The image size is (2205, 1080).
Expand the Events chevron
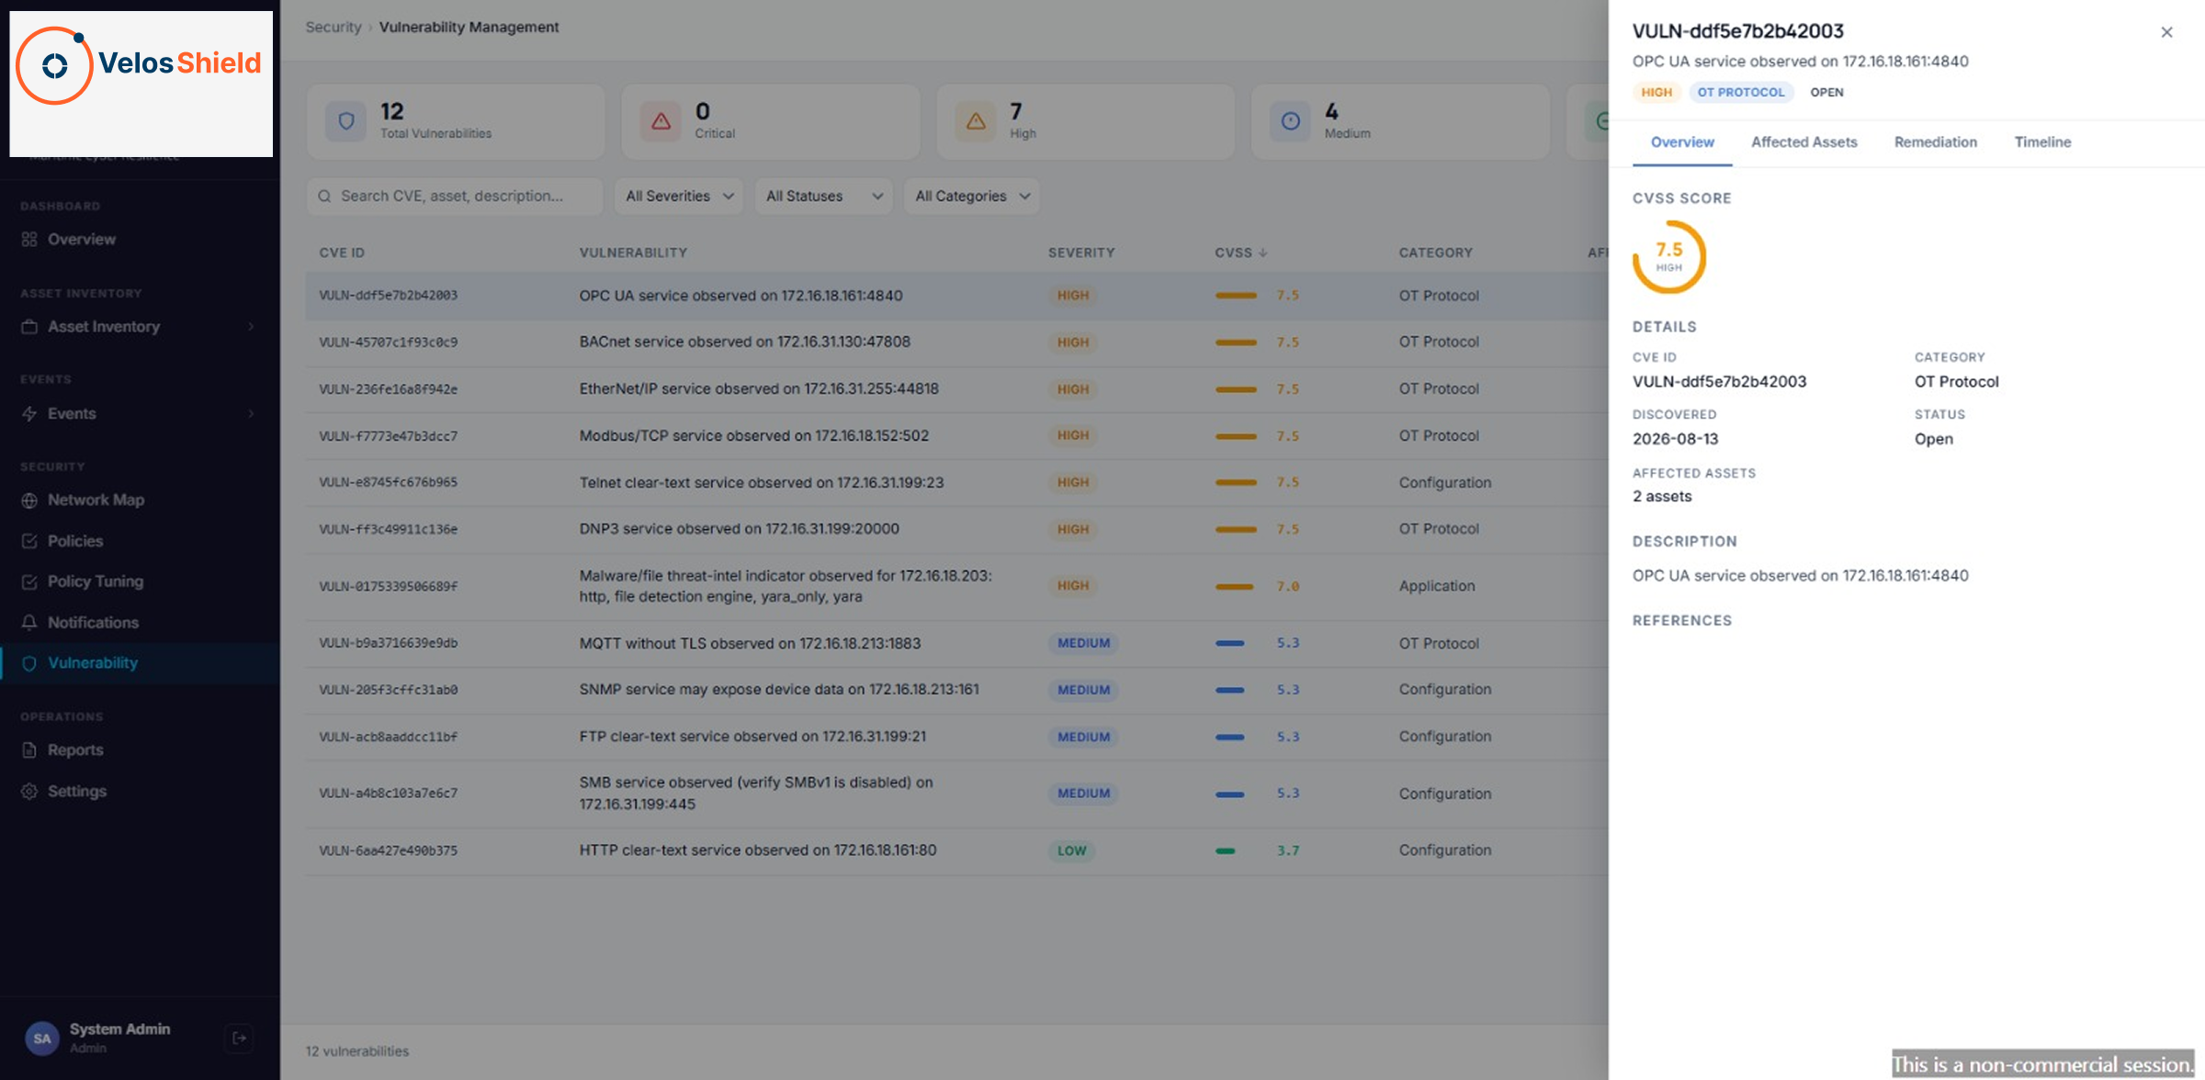pos(251,413)
